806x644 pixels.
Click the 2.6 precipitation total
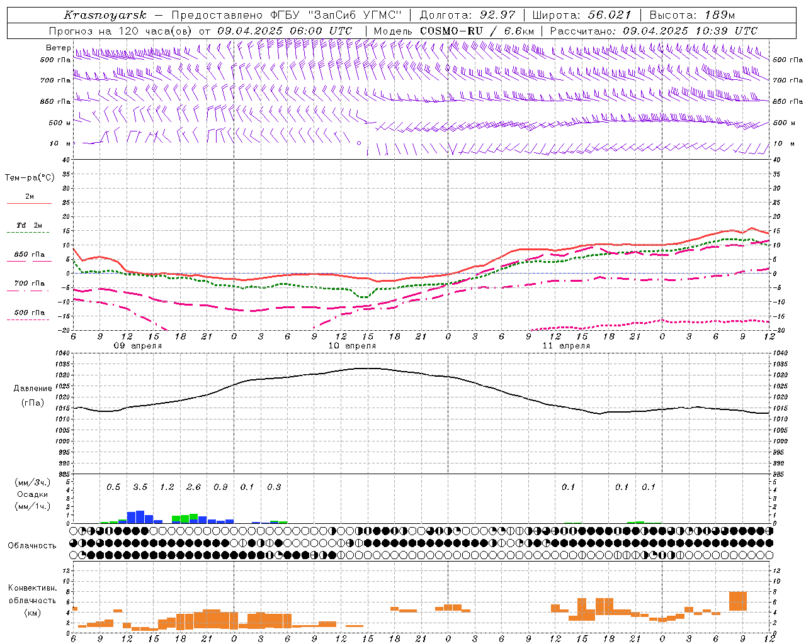193,487
